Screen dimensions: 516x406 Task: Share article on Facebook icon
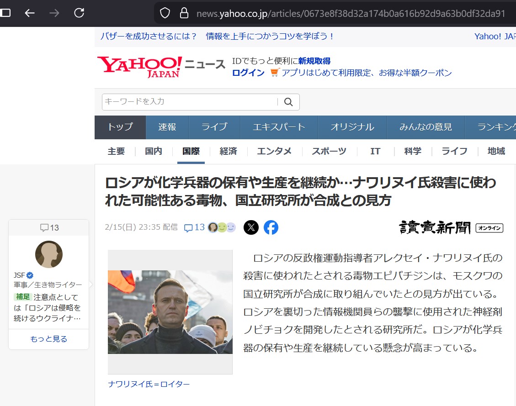coord(271,227)
